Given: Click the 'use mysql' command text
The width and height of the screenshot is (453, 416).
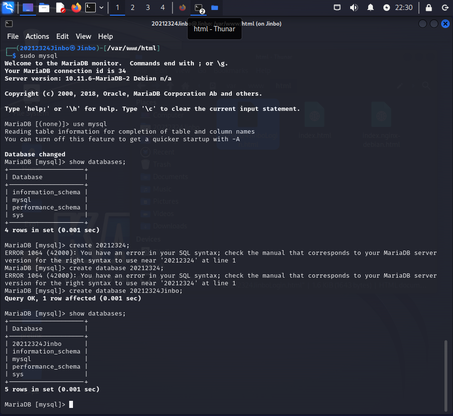Looking at the screenshot, I should 90,124.
